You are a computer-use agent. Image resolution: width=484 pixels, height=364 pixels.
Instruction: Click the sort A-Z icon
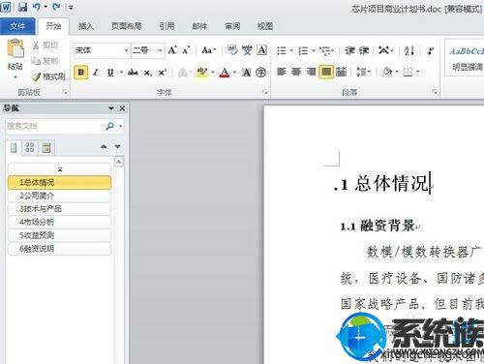[x=409, y=50]
